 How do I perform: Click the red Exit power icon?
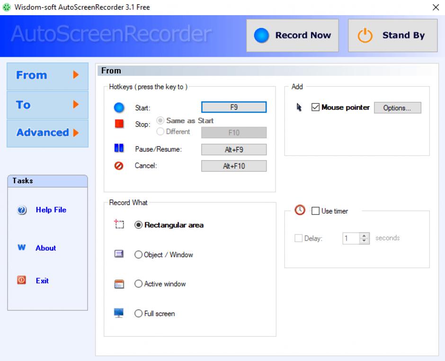point(22,280)
